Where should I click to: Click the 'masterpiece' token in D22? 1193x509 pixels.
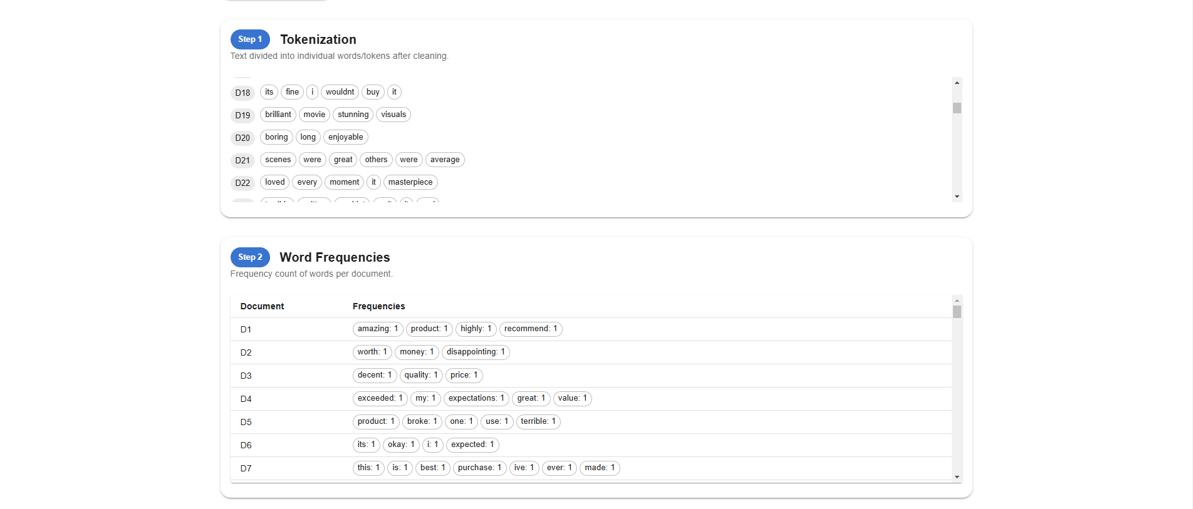click(410, 182)
